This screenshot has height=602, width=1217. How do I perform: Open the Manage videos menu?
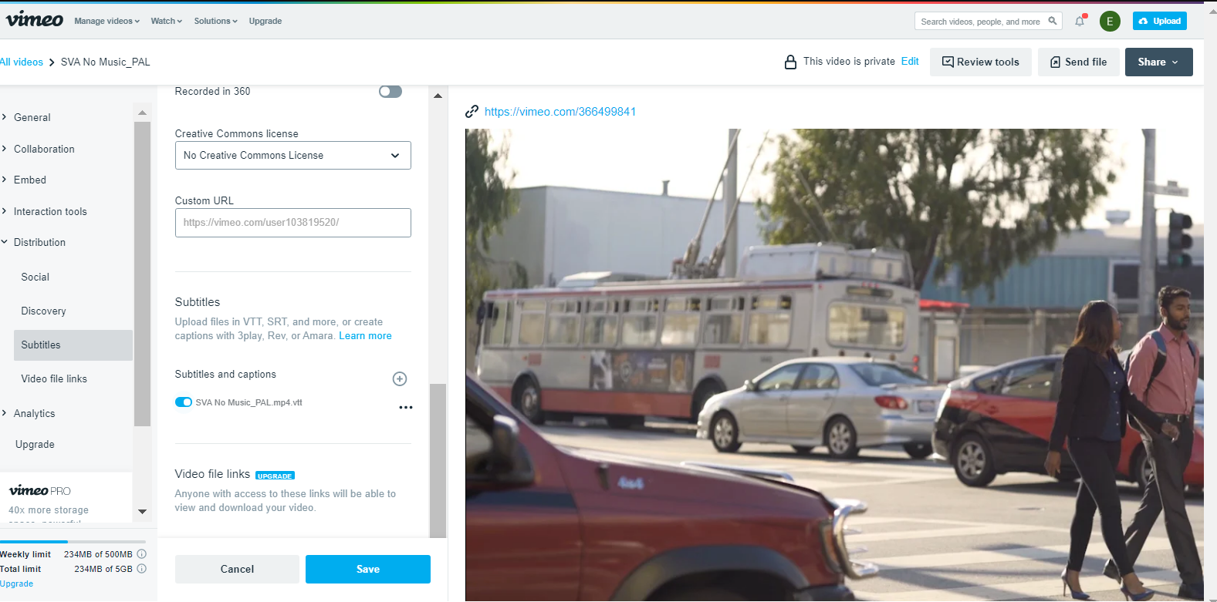106,21
